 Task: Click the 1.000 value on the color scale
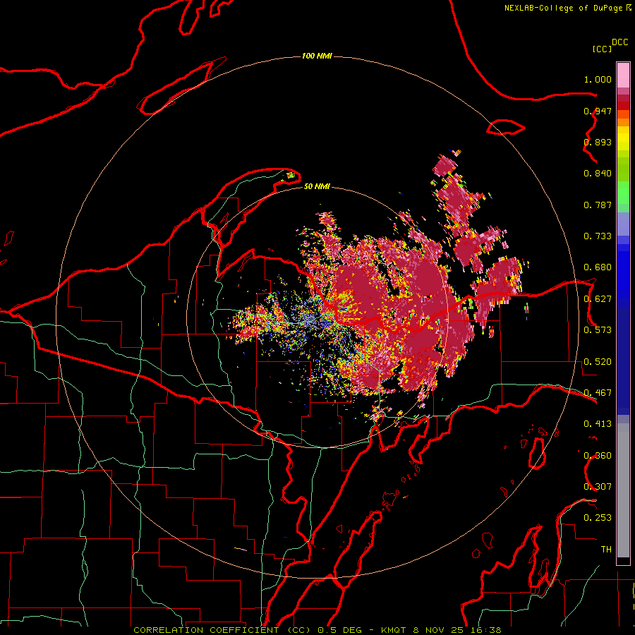(x=598, y=79)
